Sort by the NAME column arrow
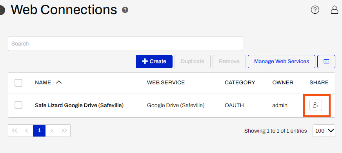342x153 pixels. click(x=59, y=82)
